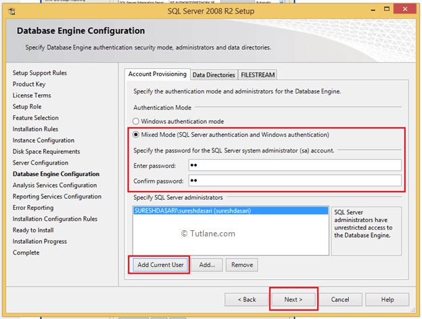This screenshot has width=422, height=319.
Task: Open Help for this setup page
Action: (x=388, y=299)
